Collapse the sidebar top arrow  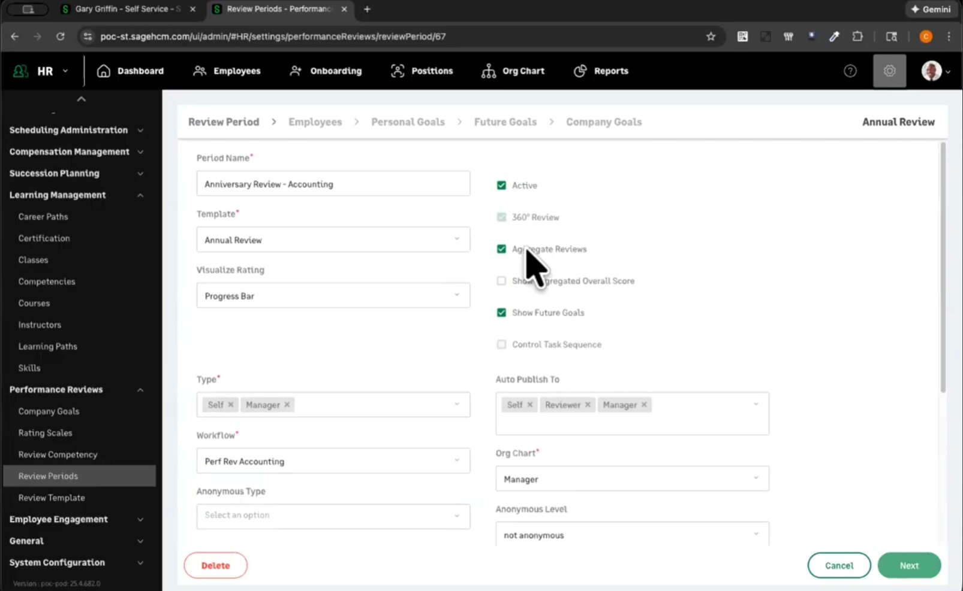[82, 99]
